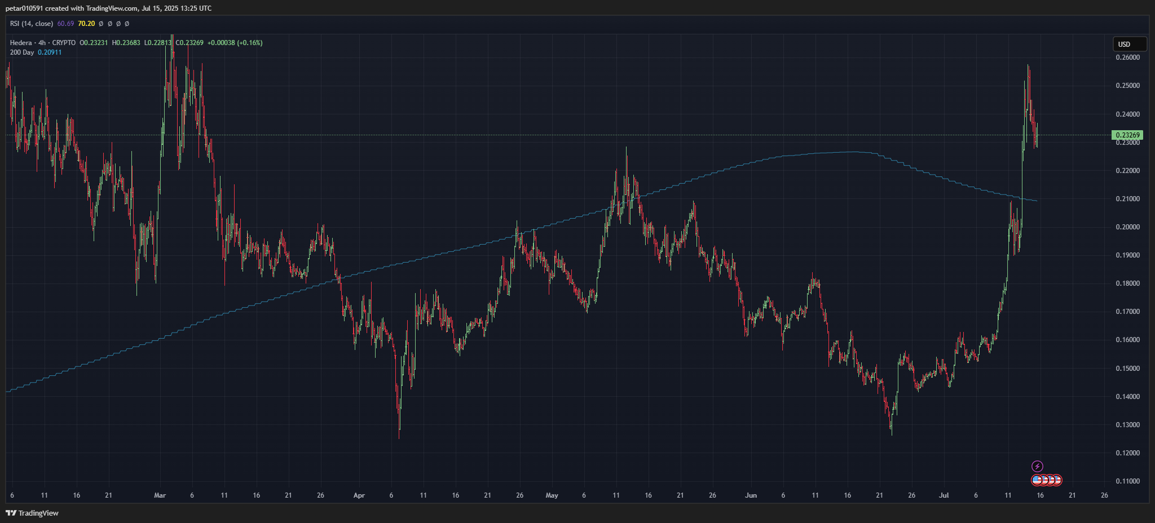This screenshot has height=523, width=1155.
Task: Click the purple RSI value 60.69
Action: (x=65, y=24)
